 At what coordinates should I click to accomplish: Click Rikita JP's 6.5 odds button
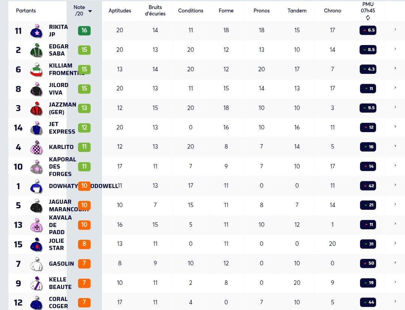(x=368, y=30)
